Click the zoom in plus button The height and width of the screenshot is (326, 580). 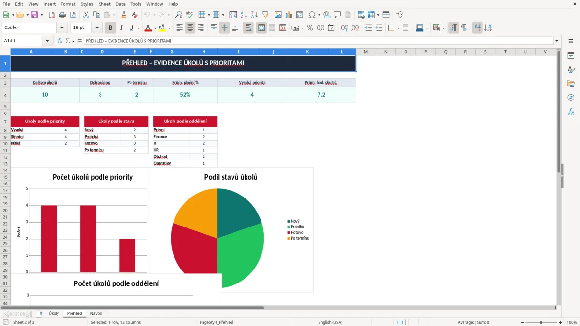click(x=561, y=322)
